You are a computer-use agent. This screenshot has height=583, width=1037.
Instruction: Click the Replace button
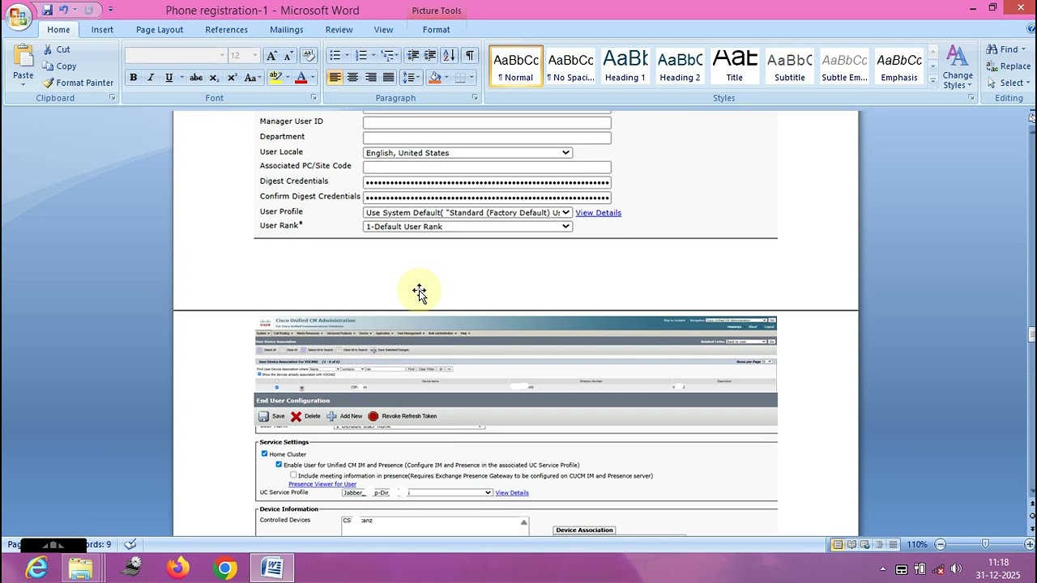(1009, 66)
